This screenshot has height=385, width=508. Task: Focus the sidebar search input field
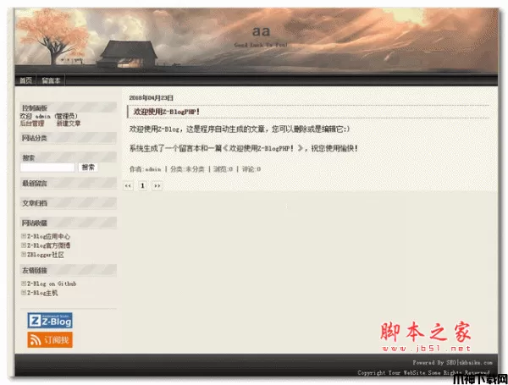(47, 168)
